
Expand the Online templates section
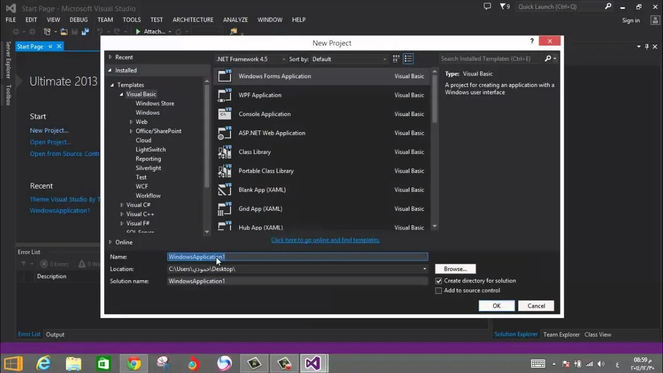tap(110, 242)
